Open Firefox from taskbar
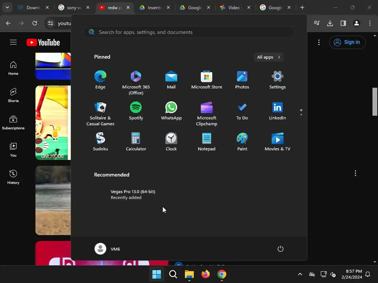Screen dimensions: 378x283 [205, 274]
